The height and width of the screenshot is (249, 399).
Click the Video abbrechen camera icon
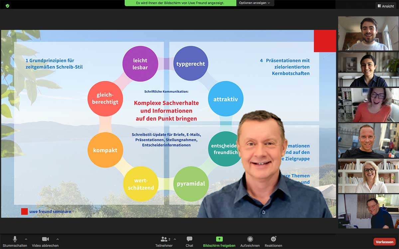click(x=45, y=239)
